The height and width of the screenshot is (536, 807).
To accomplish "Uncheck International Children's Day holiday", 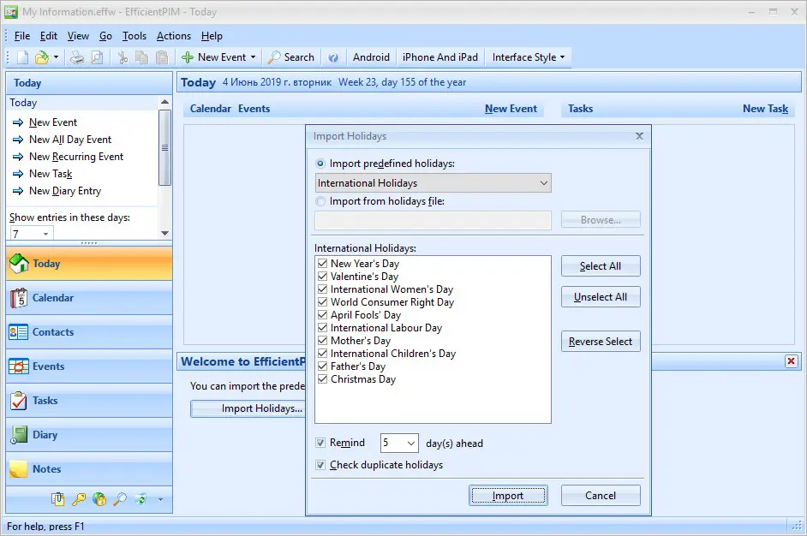I will (x=323, y=354).
